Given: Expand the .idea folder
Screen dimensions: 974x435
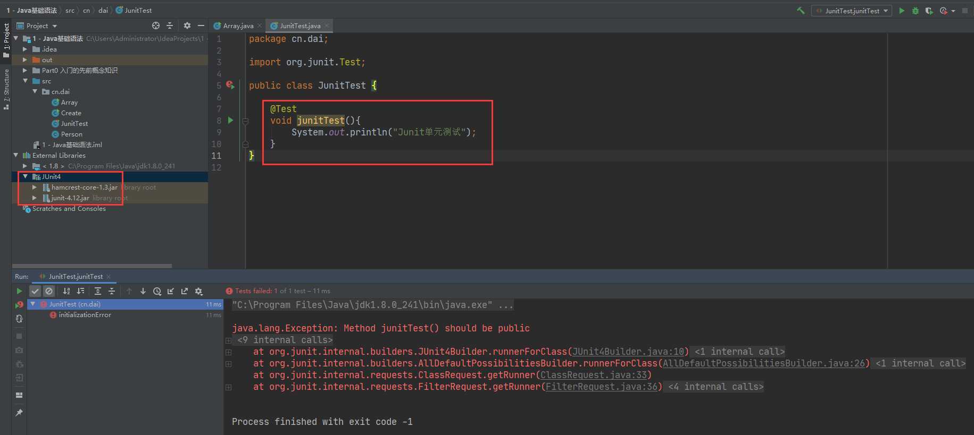Looking at the screenshot, I should click(x=24, y=49).
